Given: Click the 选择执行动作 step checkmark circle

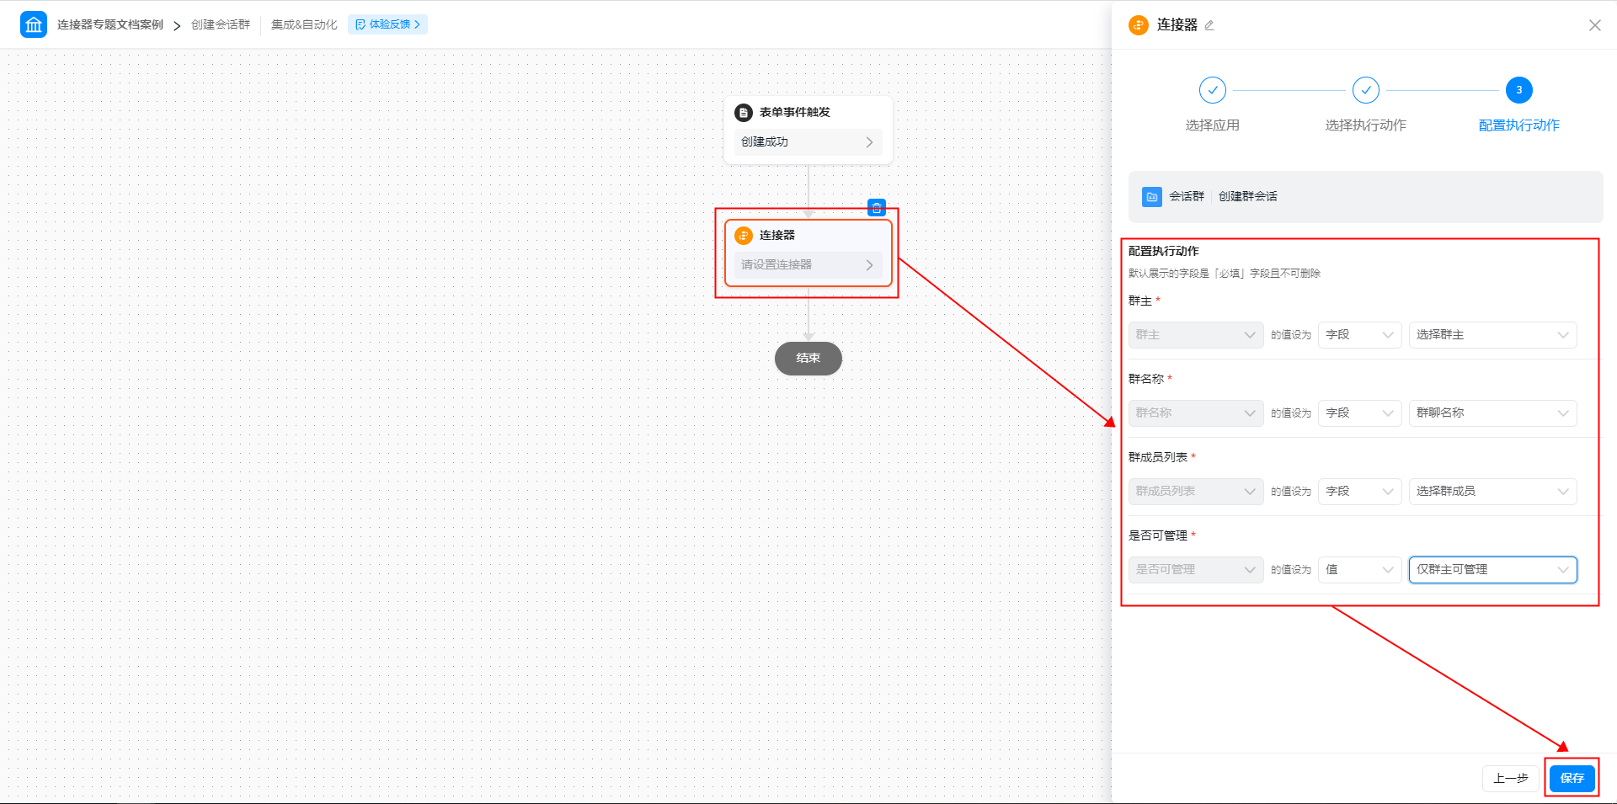Looking at the screenshot, I should [1366, 90].
